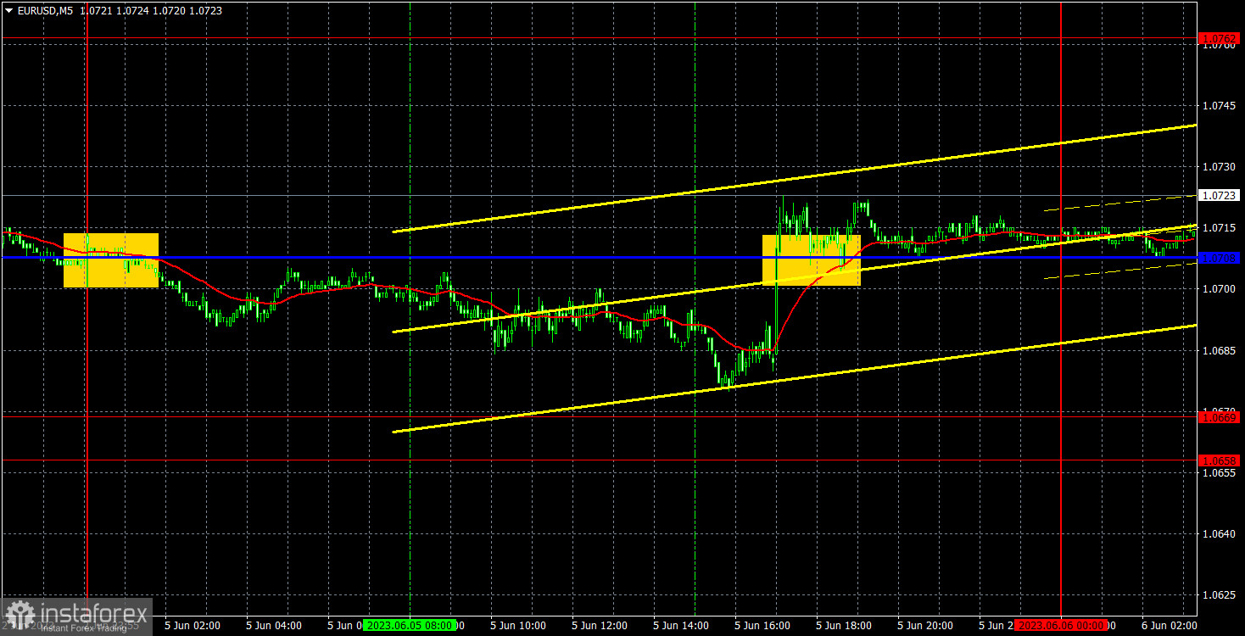The image size is (1245, 636).
Task: Click the 1.0640 value on price scale
Action: [1220, 534]
